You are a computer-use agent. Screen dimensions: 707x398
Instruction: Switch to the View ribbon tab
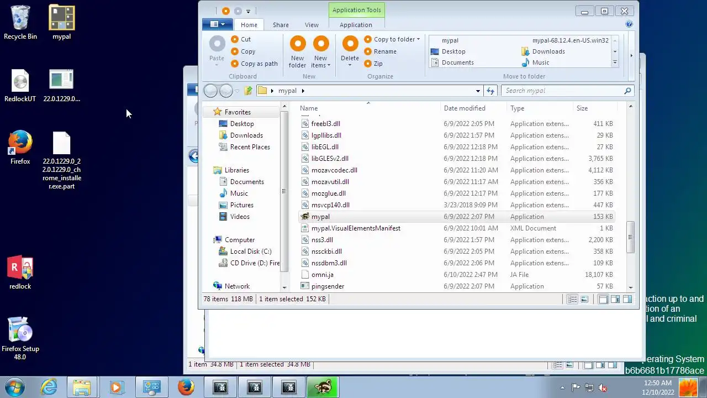pyautogui.click(x=312, y=25)
